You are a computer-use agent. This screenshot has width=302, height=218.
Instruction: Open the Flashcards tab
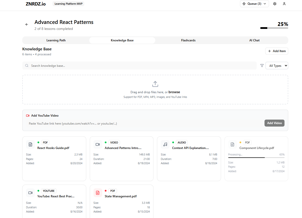pos(188,40)
